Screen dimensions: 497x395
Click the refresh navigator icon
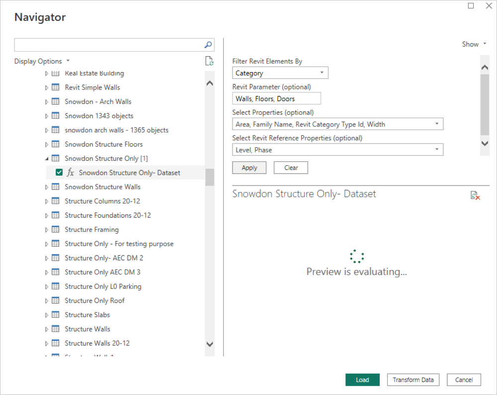pyautogui.click(x=209, y=61)
